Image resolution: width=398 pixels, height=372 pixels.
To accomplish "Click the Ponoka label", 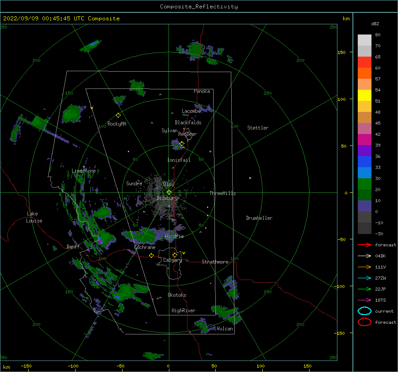I will (202, 91).
